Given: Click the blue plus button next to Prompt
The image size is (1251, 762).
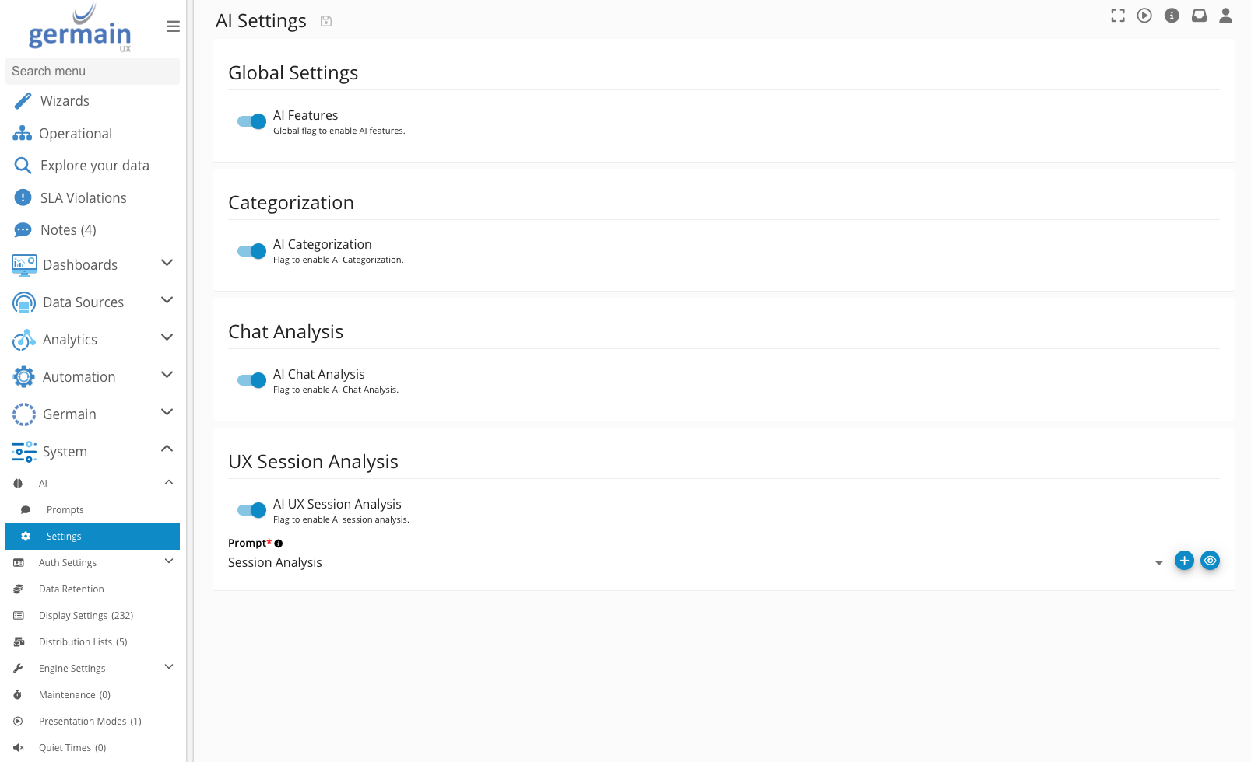Looking at the screenshot, I should [x=1184, y=561].
